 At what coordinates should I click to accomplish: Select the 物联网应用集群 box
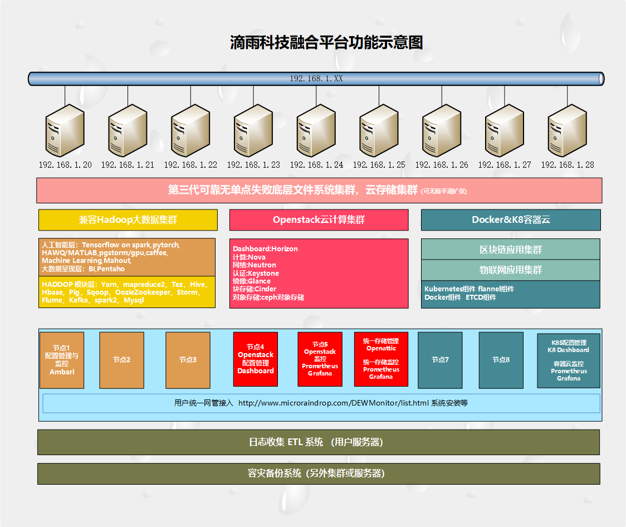511,270
